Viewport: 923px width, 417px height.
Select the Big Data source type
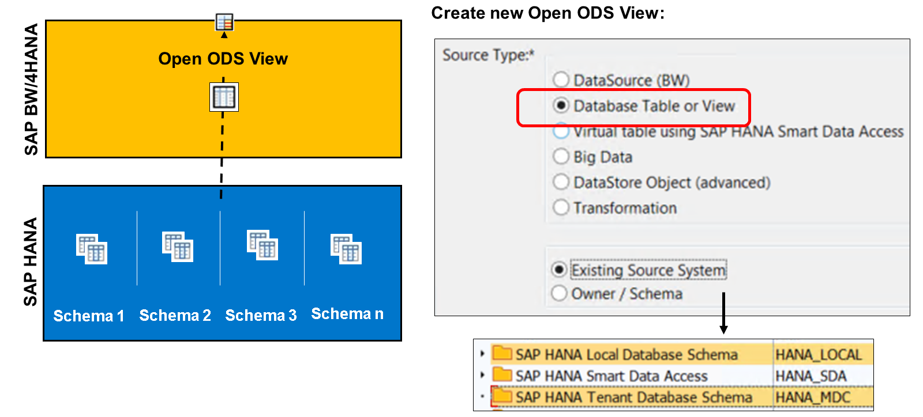(561, 156)
